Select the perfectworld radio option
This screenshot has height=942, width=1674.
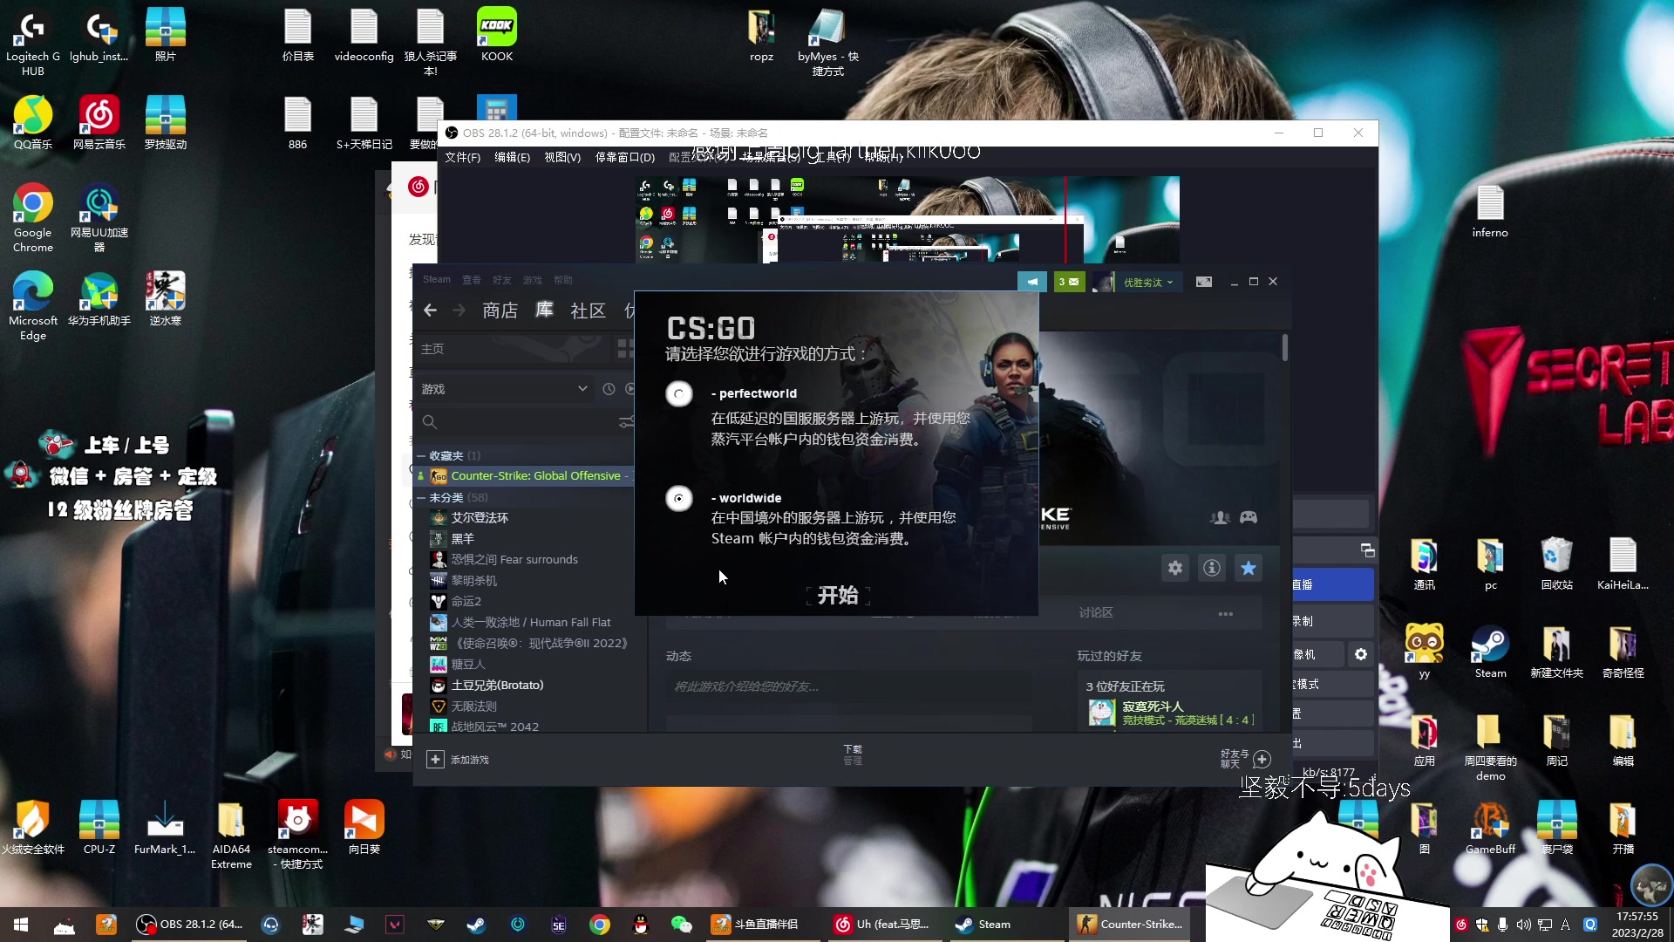pos(679,394)
